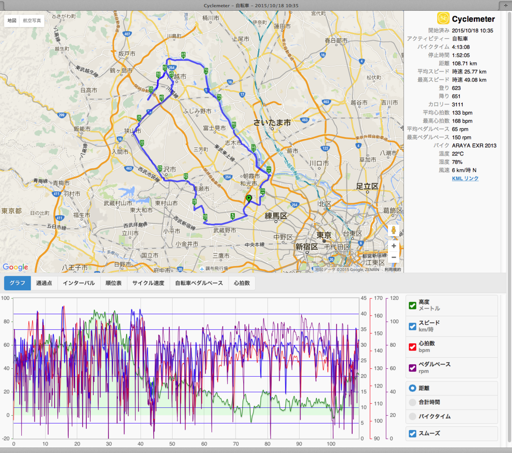Toggle the 心拍数 heart rate checkbox

[412, 347]
